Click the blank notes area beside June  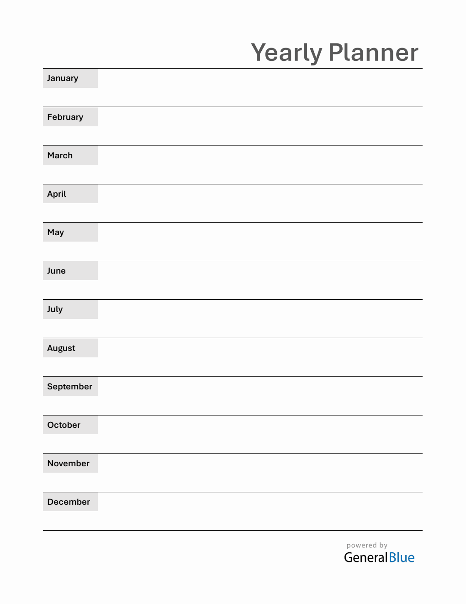coord(259,280)
